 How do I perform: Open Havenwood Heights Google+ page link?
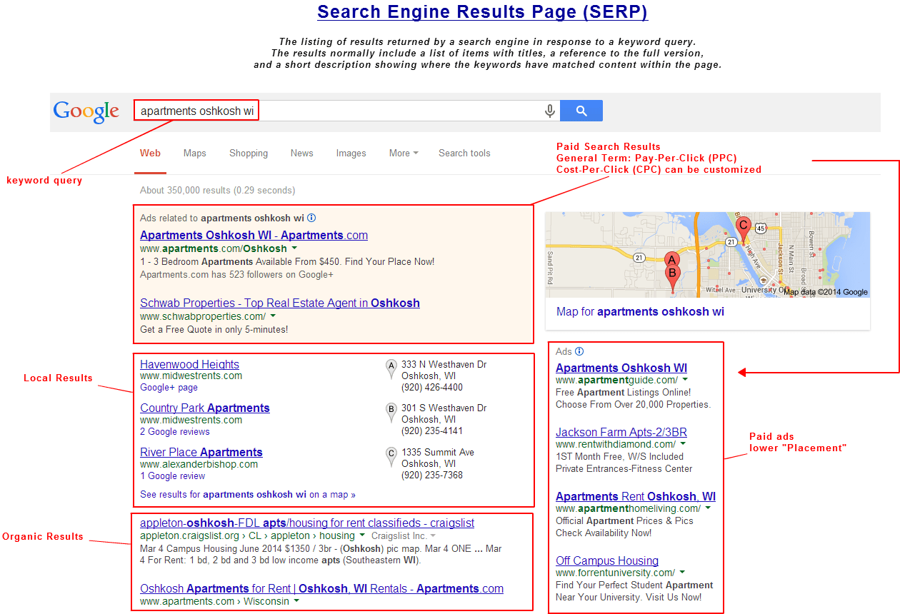pyautogui.click(x=169, y=388)
